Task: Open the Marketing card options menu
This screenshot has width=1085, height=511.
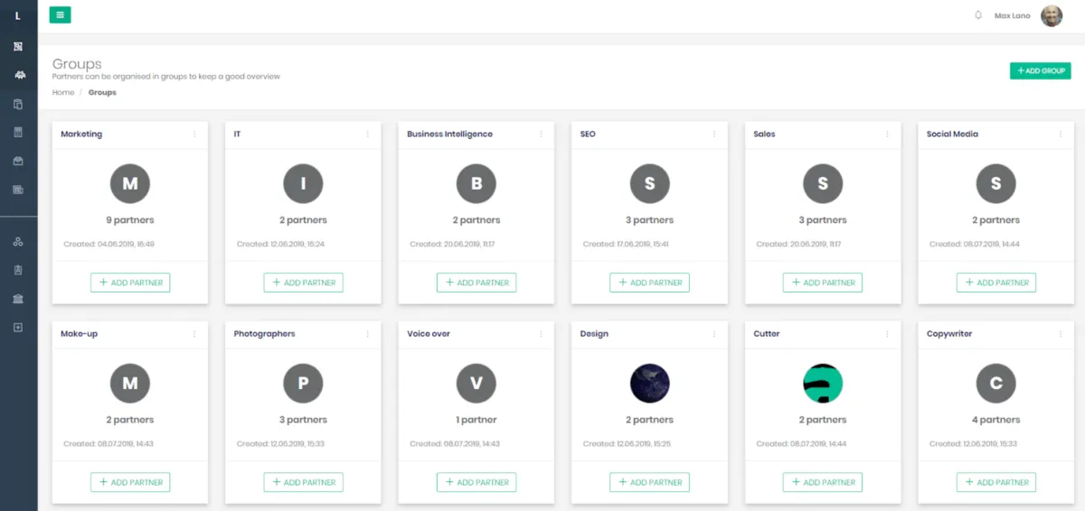Action: click(194, 135)
